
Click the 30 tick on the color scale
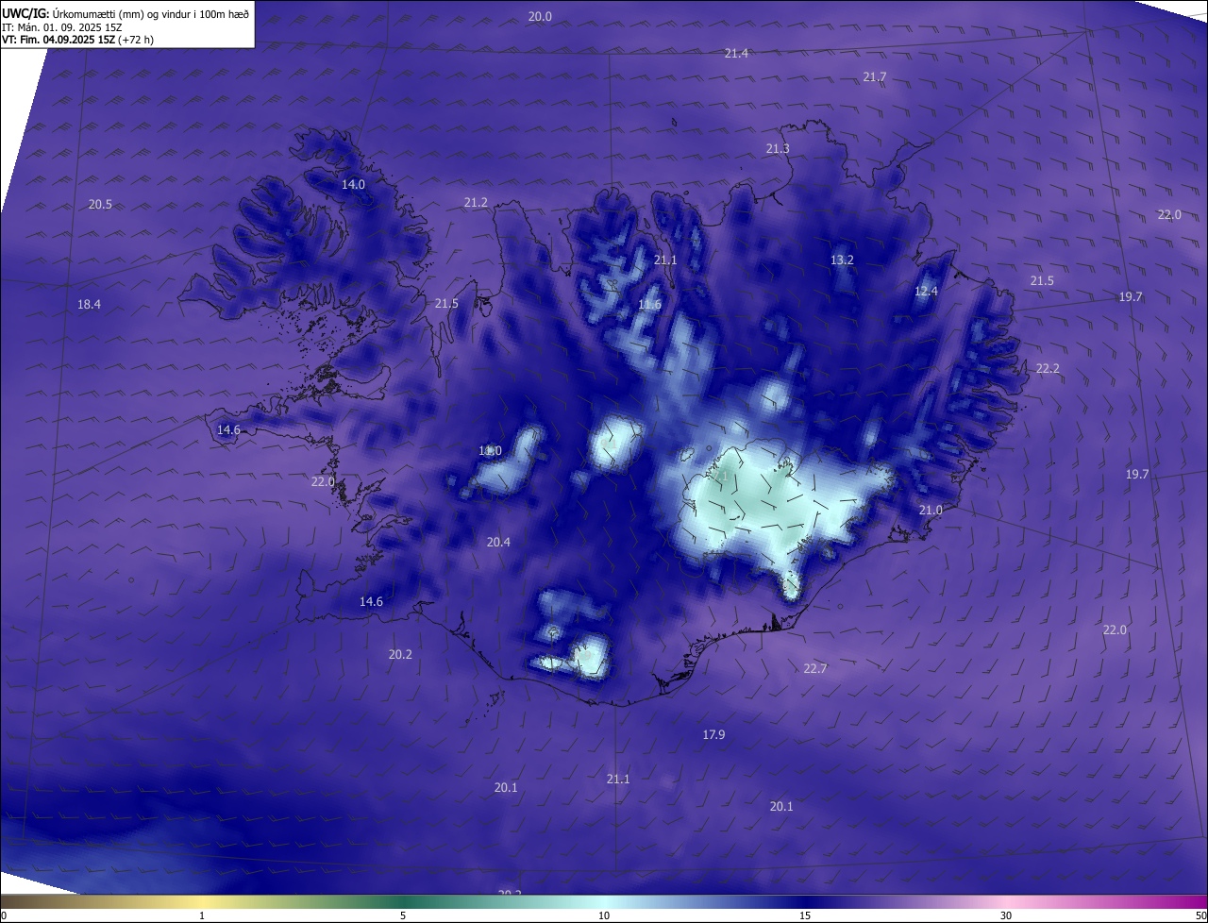[1006, 915]
